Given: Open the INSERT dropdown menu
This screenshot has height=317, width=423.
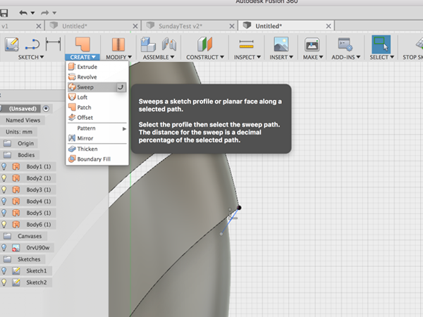Looking at the screenshot, I should (281, 57).
